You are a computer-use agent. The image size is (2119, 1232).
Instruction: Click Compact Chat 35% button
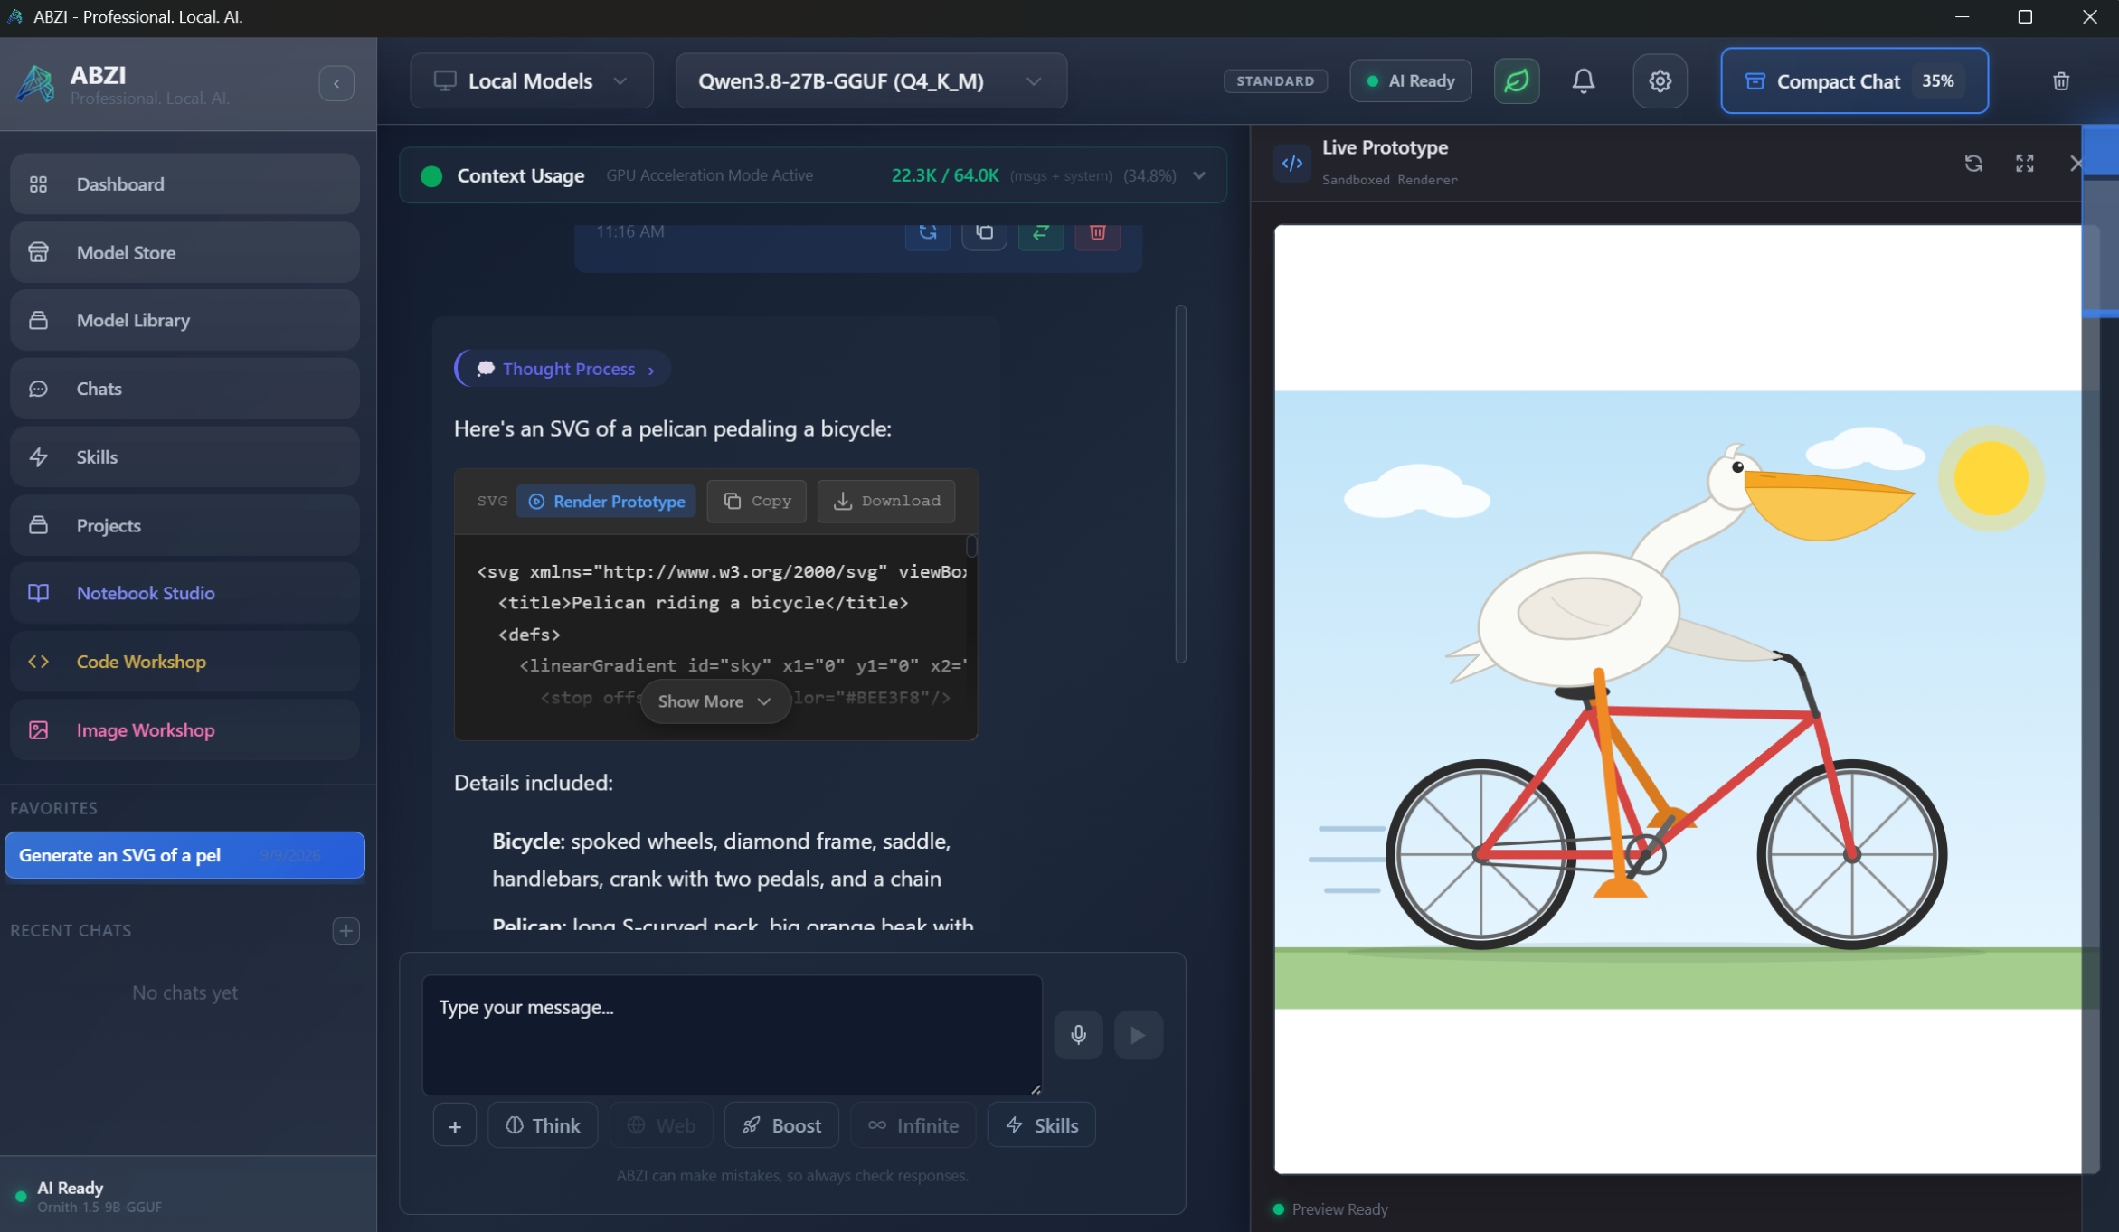click(x=1854, y=80)
